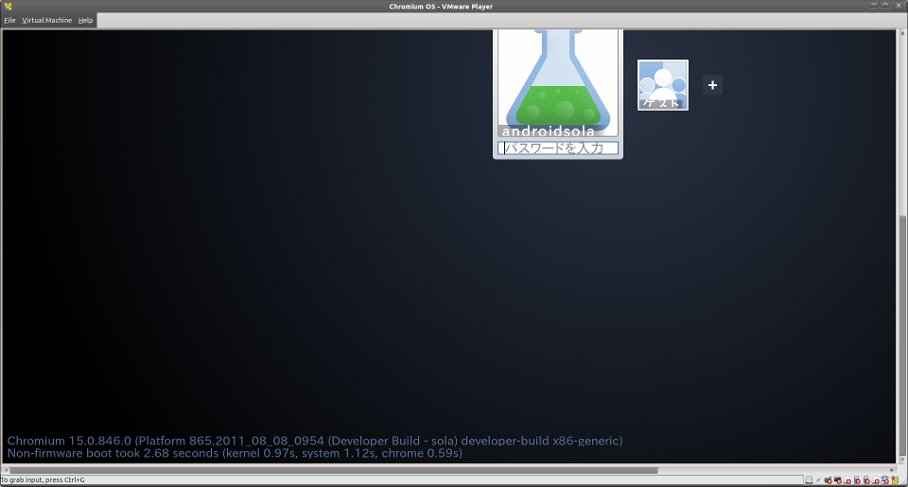Focus the password entry field

point(558,148)
